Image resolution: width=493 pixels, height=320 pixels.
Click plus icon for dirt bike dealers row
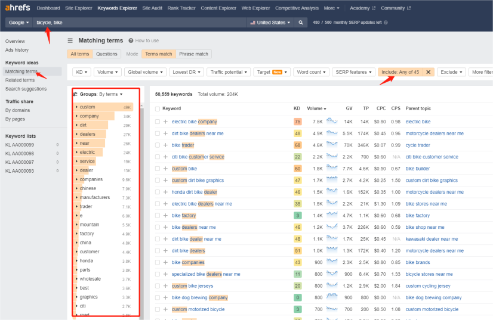pyautogui.click(x=165, y=251)
